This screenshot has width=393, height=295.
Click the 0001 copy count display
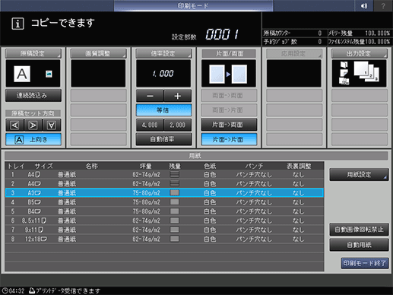pos(222,34)
